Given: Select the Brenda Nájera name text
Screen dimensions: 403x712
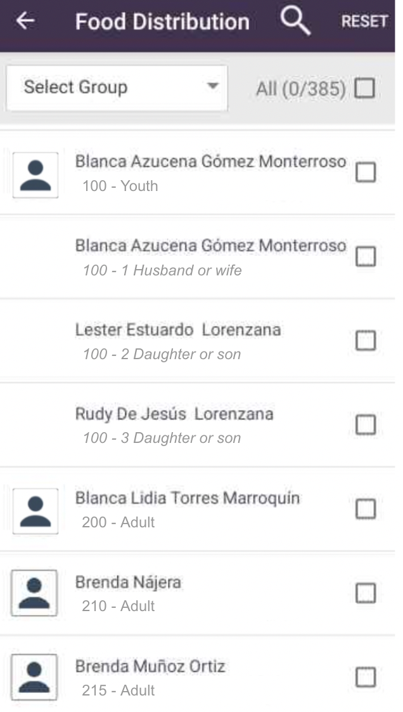Looking at the screenshot, I should click(128, 583).
